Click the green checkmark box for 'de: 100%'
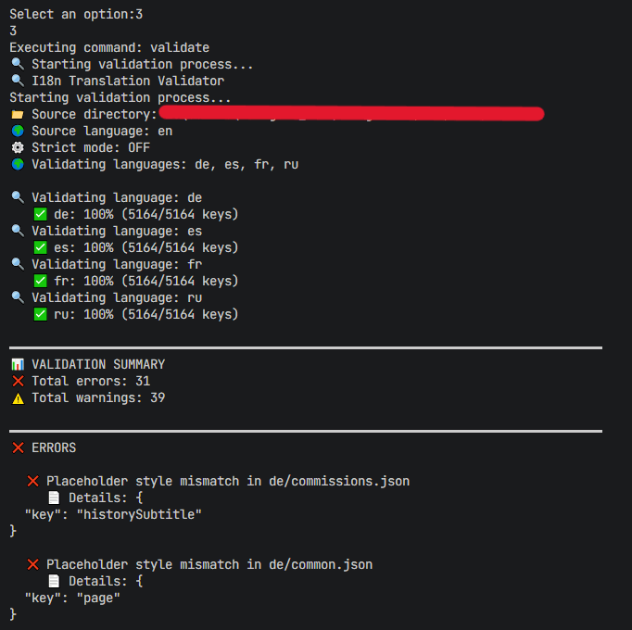Image resolution: width=632 pixels, height=630 pixels. pos(40,214)
